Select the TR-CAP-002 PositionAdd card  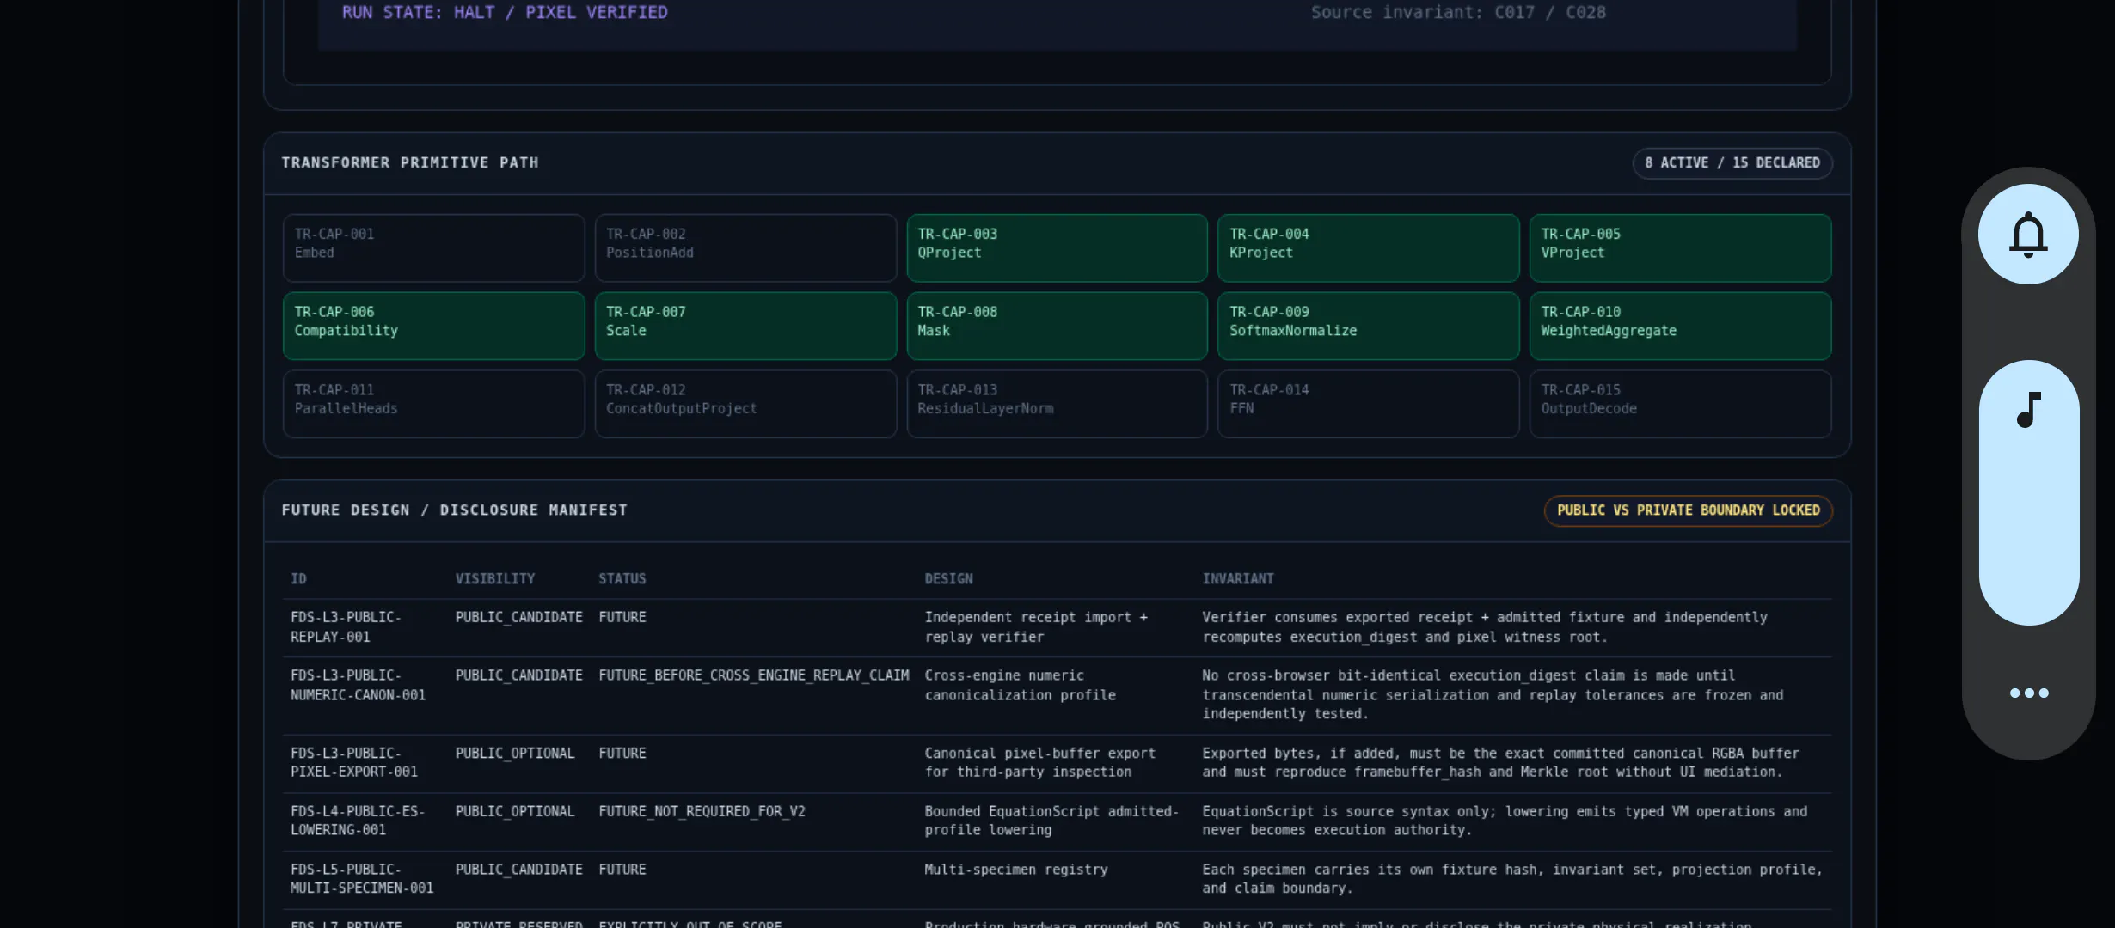tap(745, 247)
